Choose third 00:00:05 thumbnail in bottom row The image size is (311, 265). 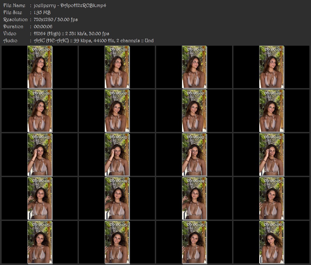(x=194, y=243)
